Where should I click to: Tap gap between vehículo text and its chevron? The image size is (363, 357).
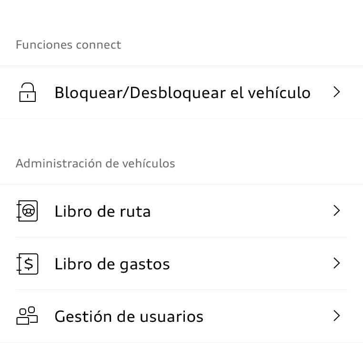click(322, 92)
